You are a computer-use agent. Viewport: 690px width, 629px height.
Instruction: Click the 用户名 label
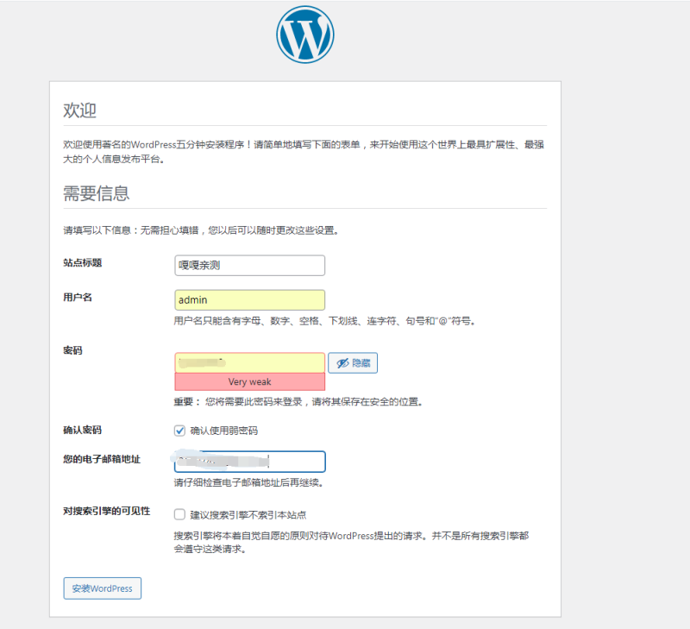point(78,297)
